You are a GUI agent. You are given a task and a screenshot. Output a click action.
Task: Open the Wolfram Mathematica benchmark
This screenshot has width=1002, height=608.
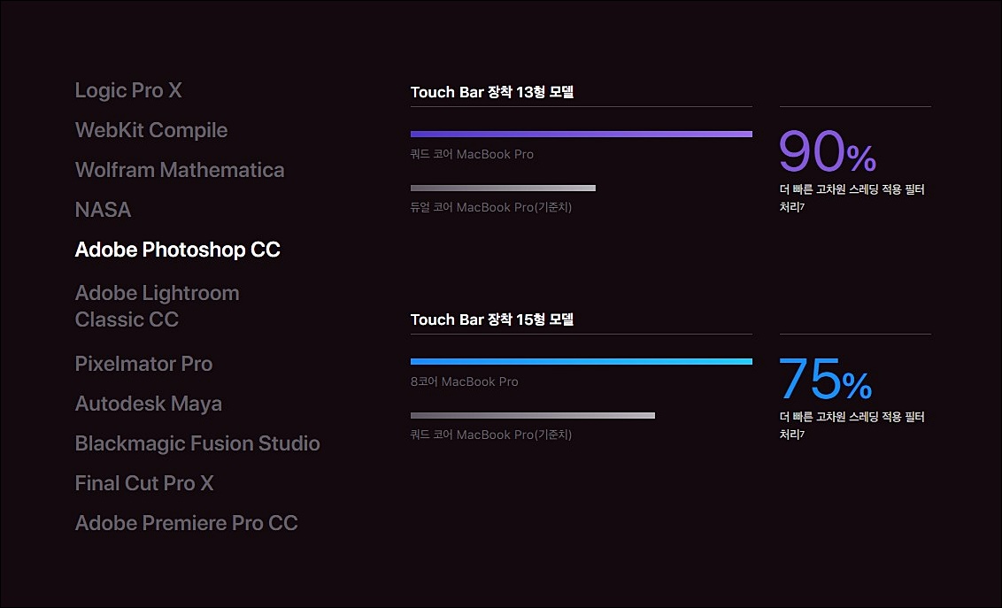[180, 170]
